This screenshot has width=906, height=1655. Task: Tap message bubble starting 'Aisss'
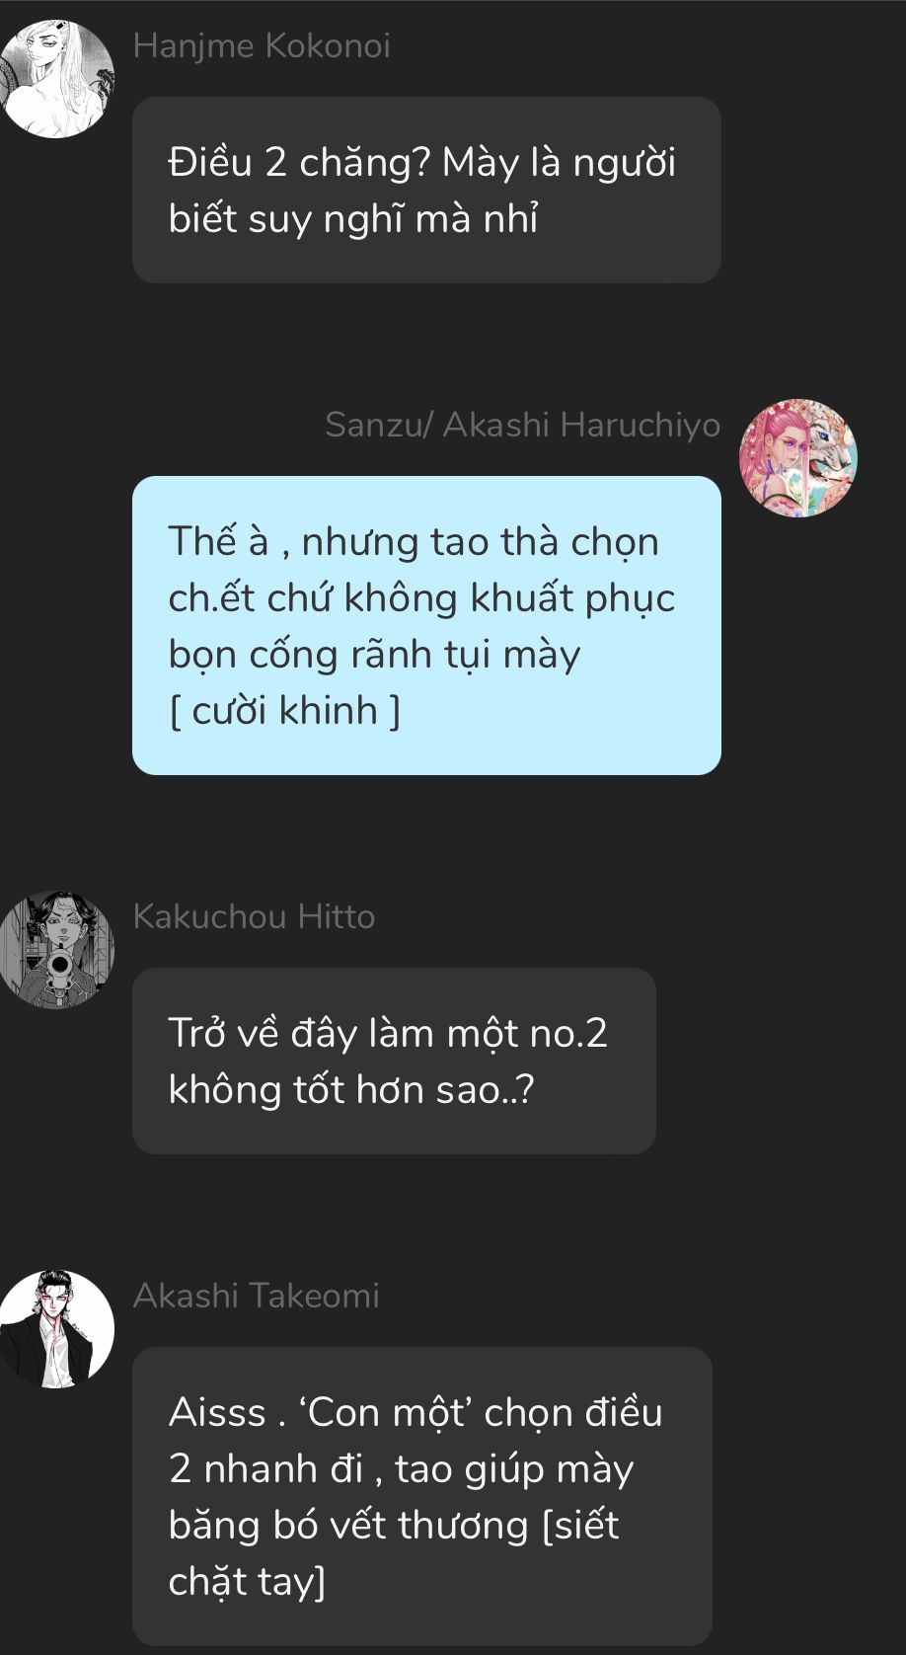(422, 1496)
